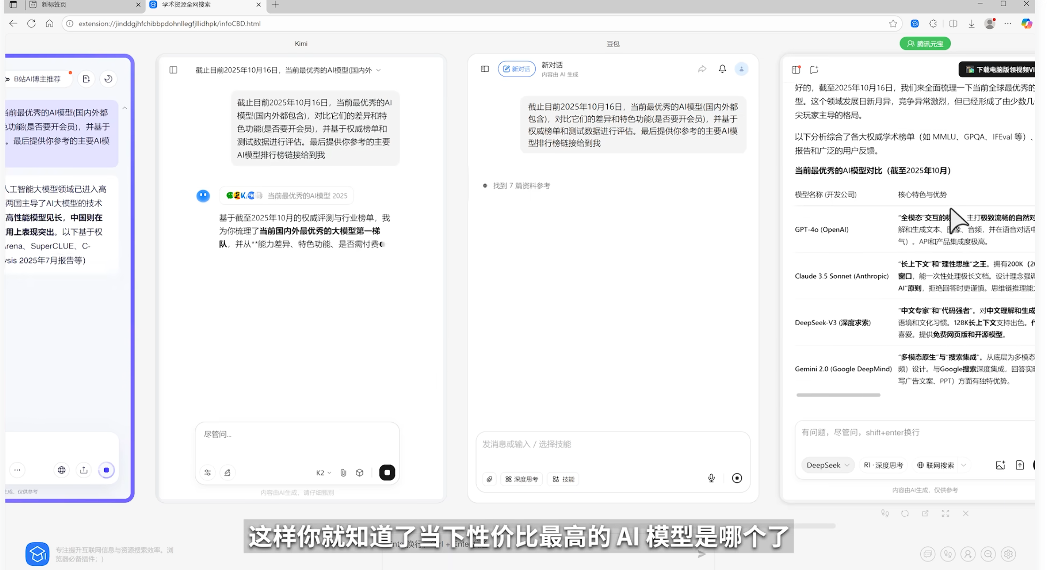Stop Kimi's response with black stop button
This screenshot has height=570, width=1052.
387,473
